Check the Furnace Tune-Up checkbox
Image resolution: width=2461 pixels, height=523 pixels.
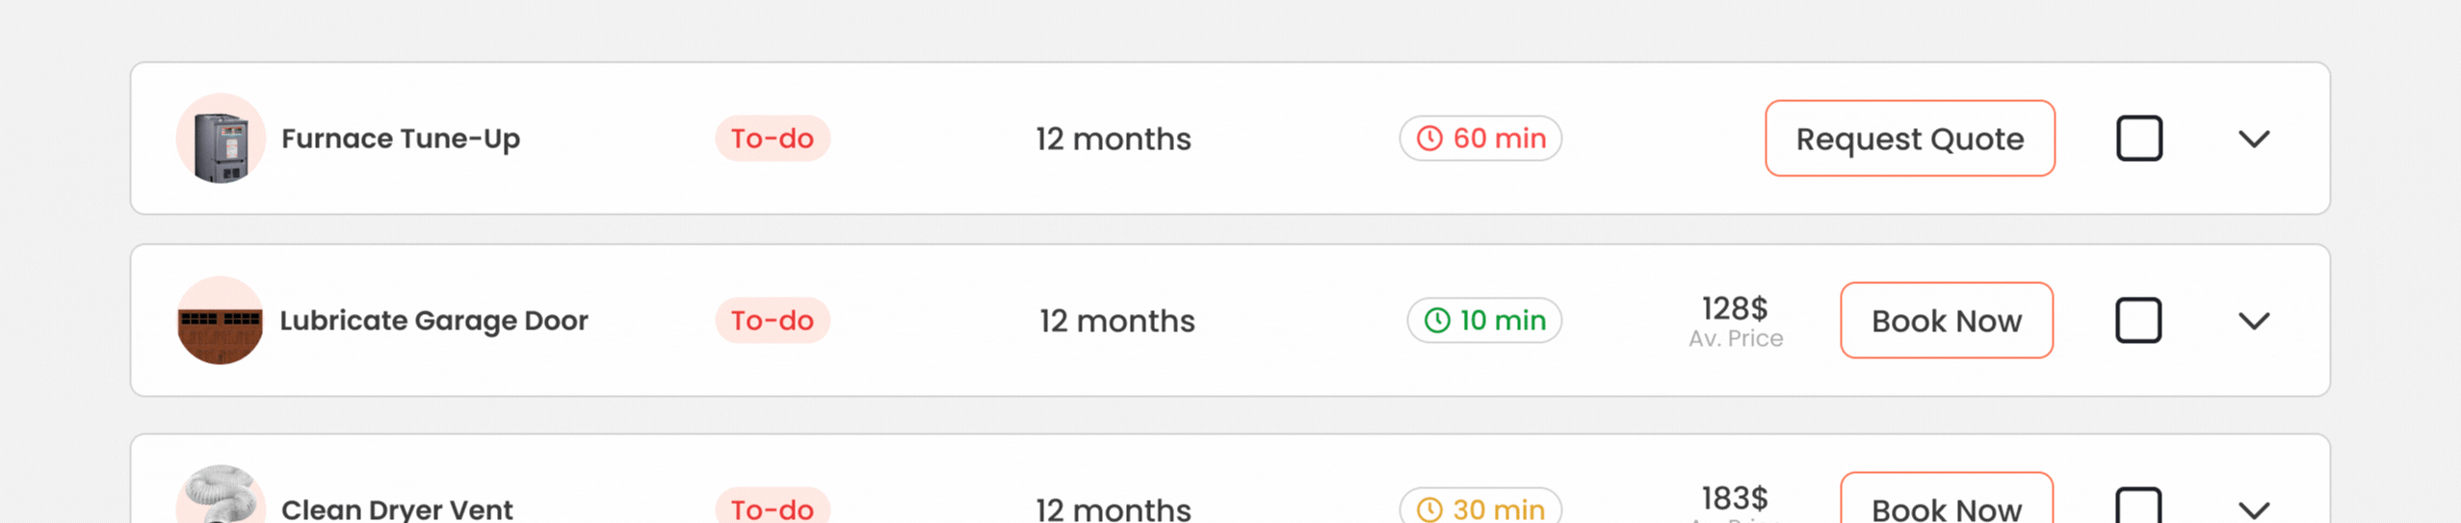pos(2138,139)
